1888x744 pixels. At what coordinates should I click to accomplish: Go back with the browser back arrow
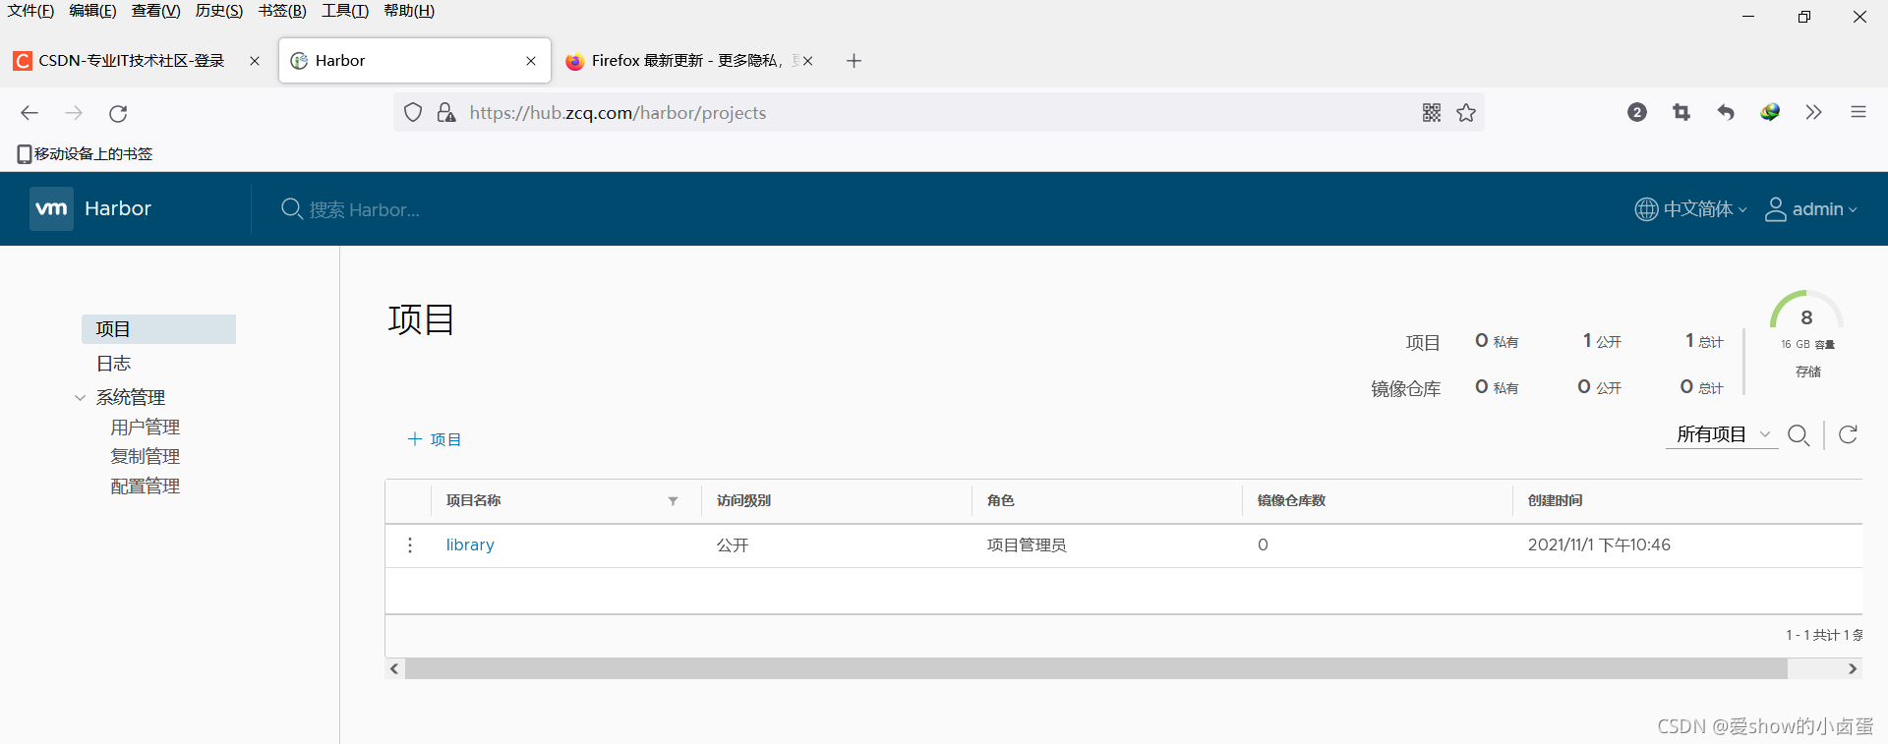click(29, 113)
